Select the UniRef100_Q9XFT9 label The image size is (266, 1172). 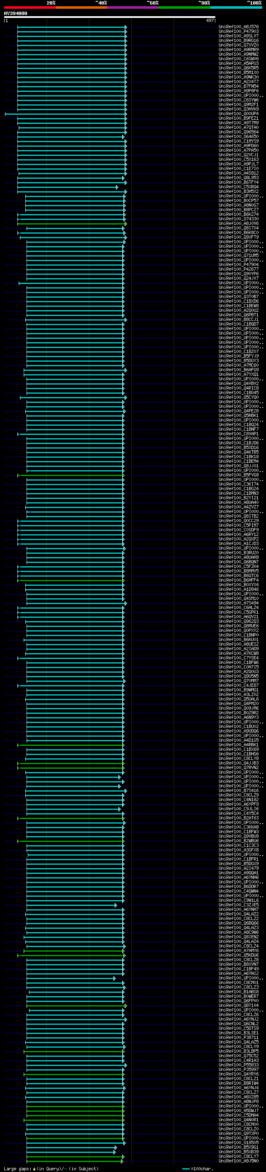pos(239,237)
